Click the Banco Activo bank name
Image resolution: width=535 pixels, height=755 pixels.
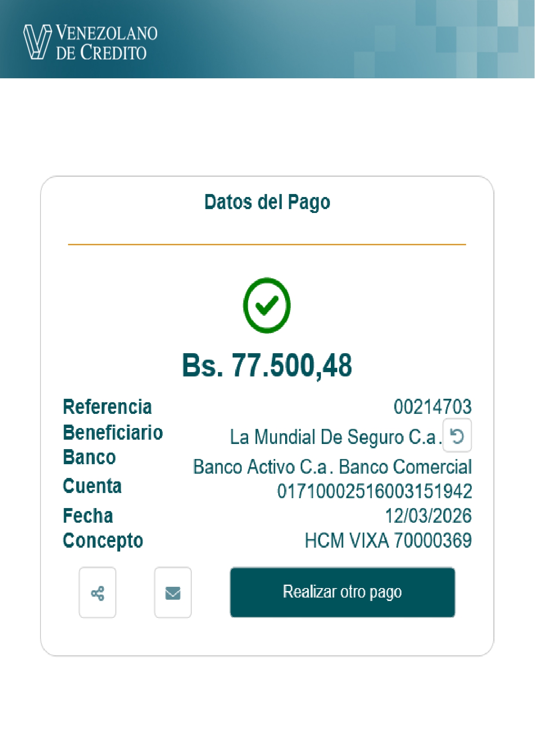tap(332, 467)
